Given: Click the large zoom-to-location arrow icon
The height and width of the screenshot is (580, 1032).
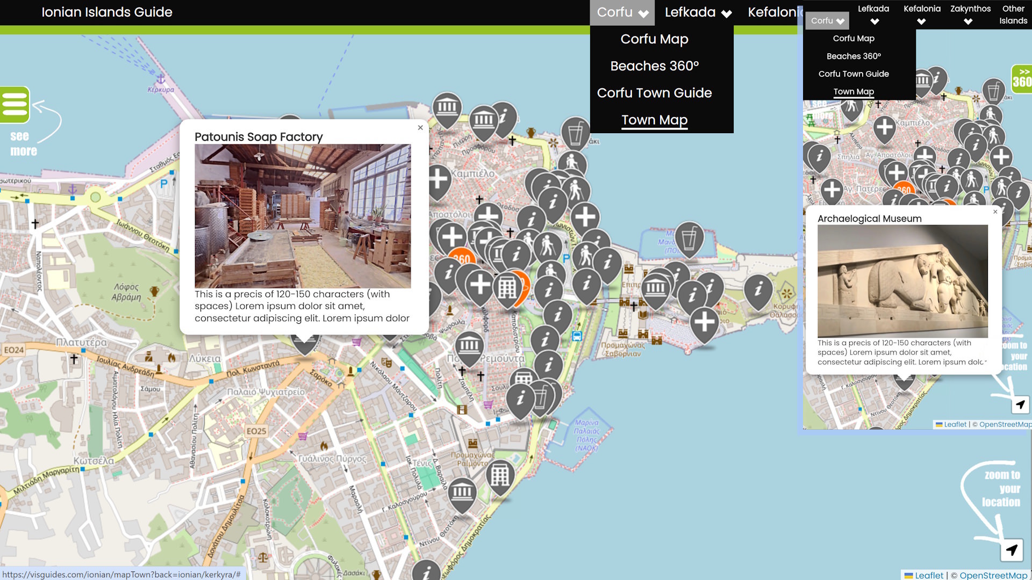Looking at the screenshot, I should [x=1012, y=550].
